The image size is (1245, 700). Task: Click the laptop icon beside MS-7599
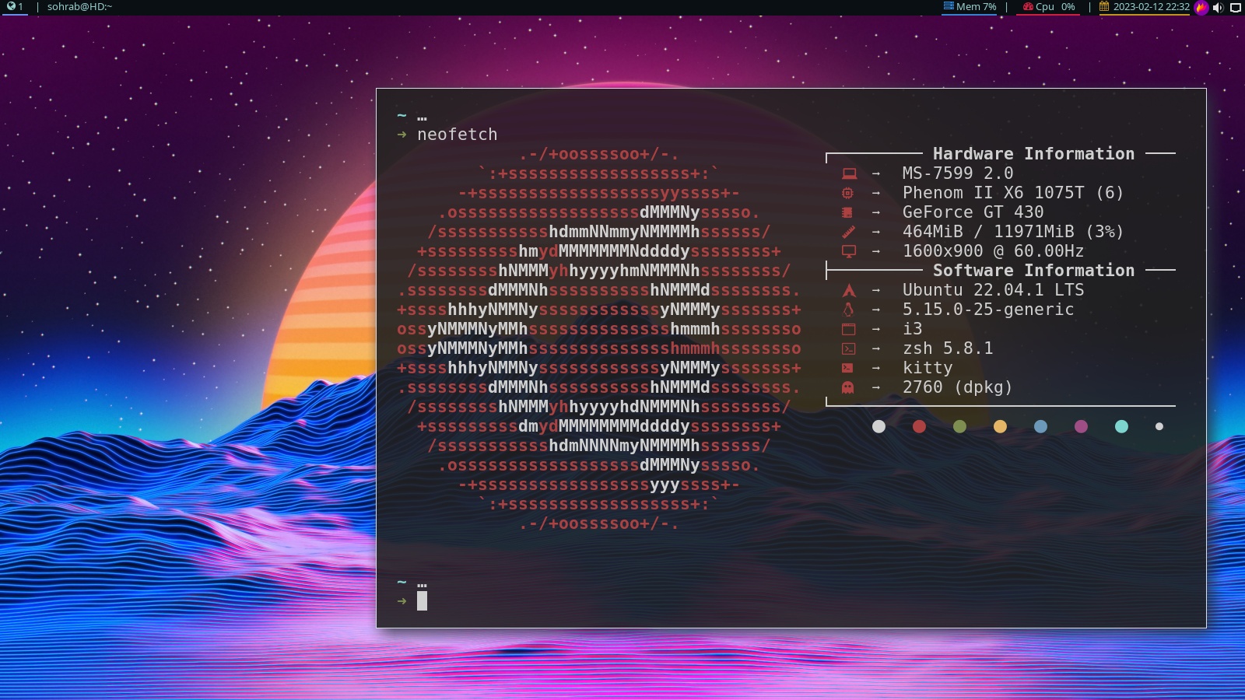[849, 173]
